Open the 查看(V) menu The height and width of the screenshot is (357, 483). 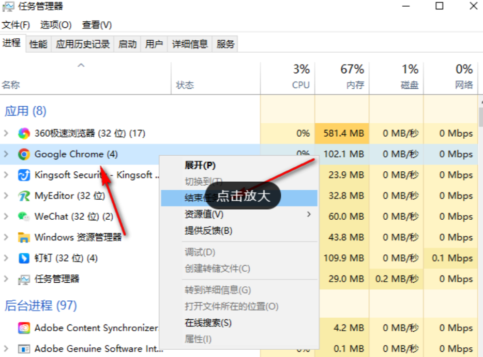pyautogui.click(x=97, y=25)
